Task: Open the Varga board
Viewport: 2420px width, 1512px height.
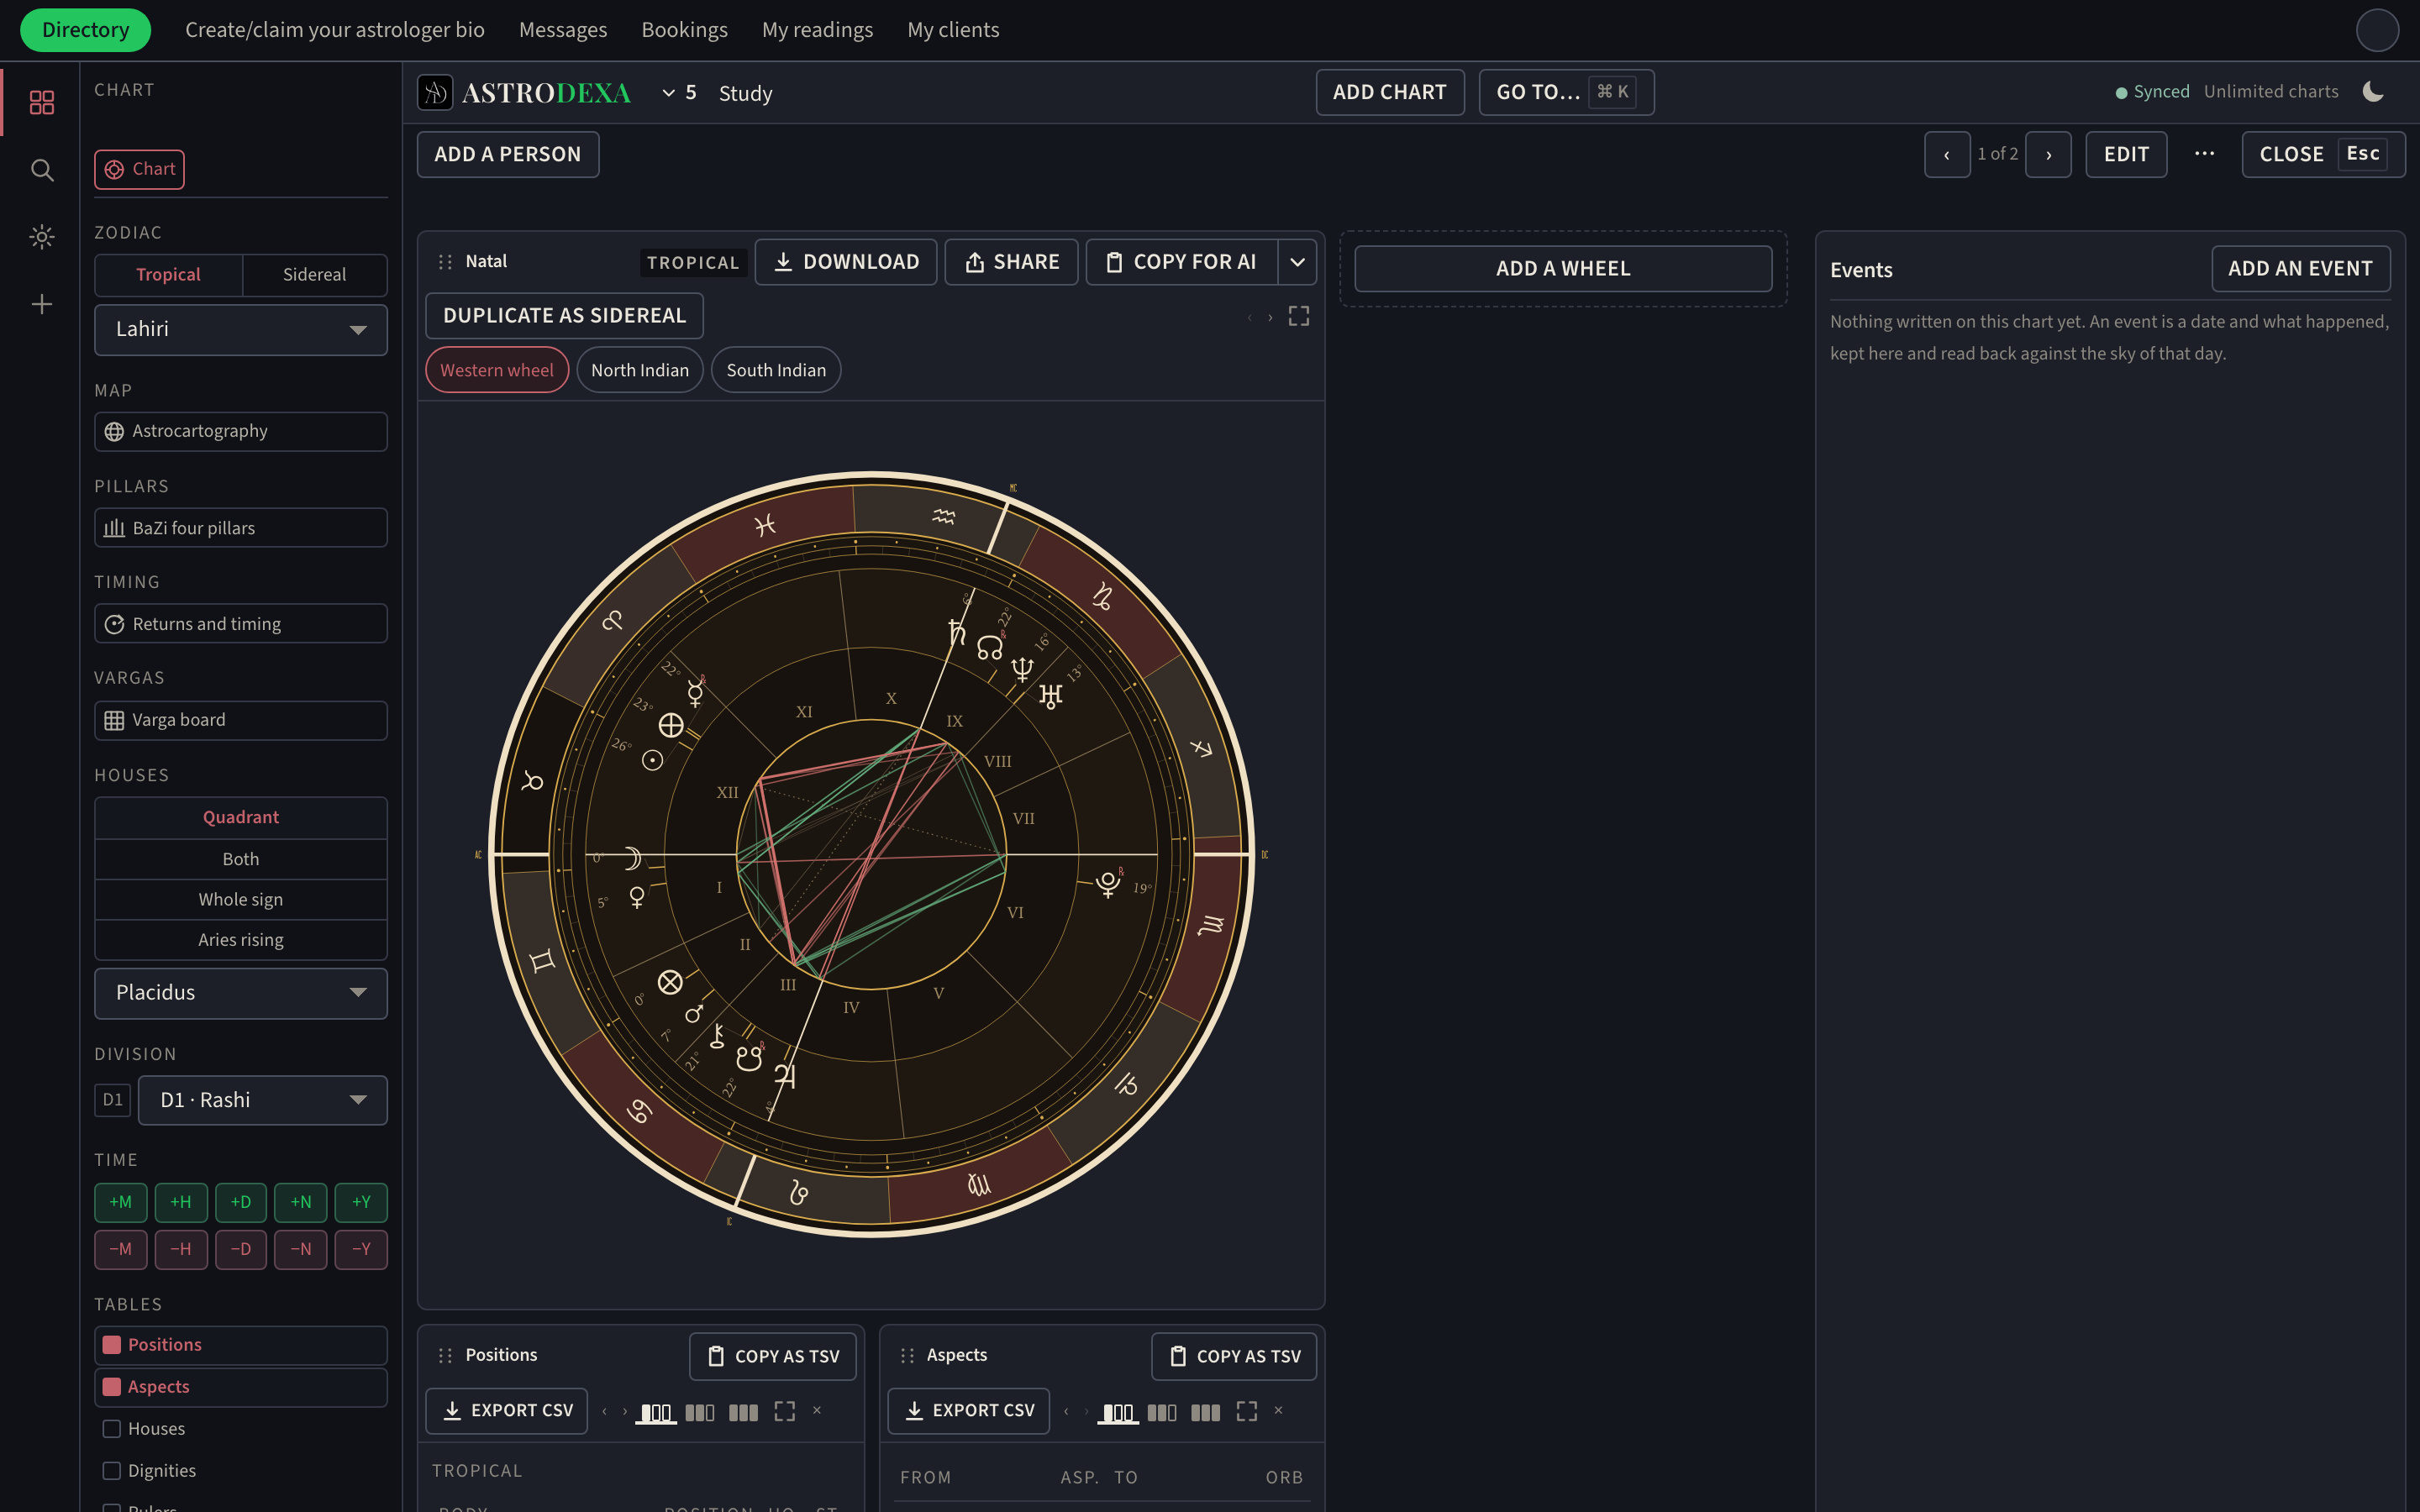Action: point(241,721)
